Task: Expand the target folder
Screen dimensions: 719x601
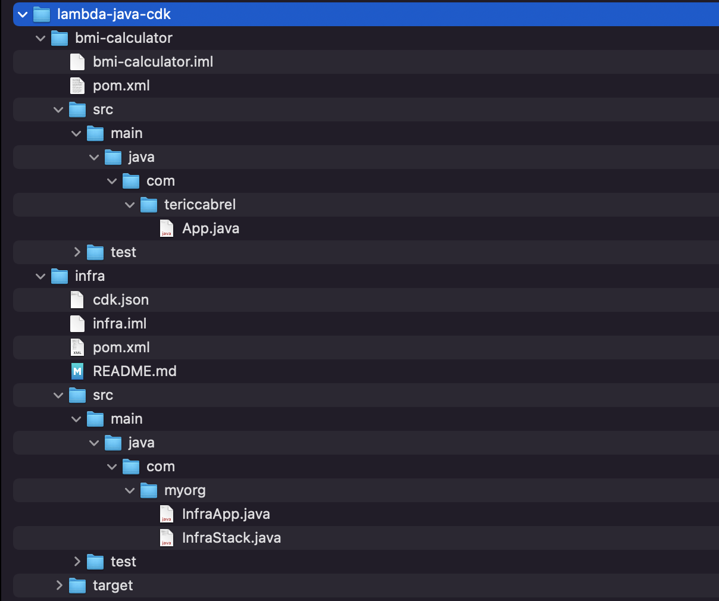Action: 59,586
